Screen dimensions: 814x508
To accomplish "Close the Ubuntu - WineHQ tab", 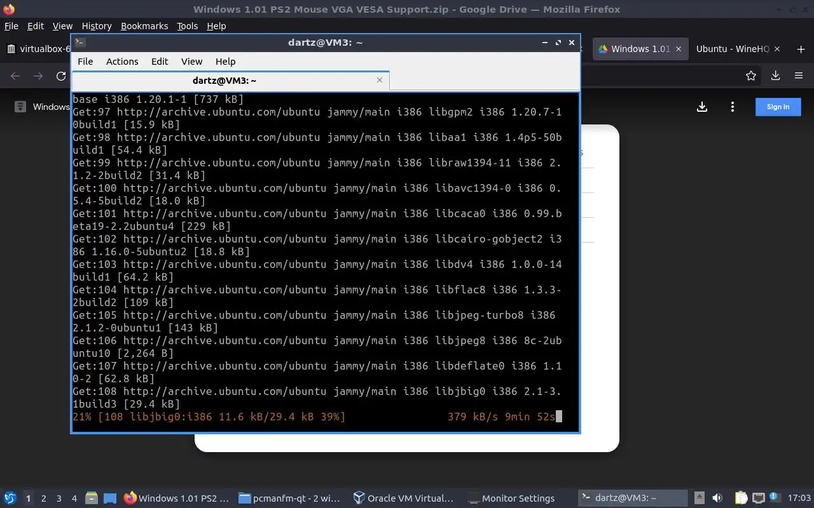I will point(776,49).
